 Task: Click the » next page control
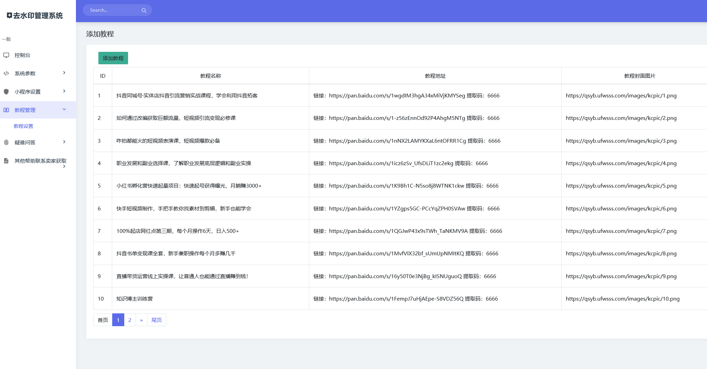tap(142, 320)
